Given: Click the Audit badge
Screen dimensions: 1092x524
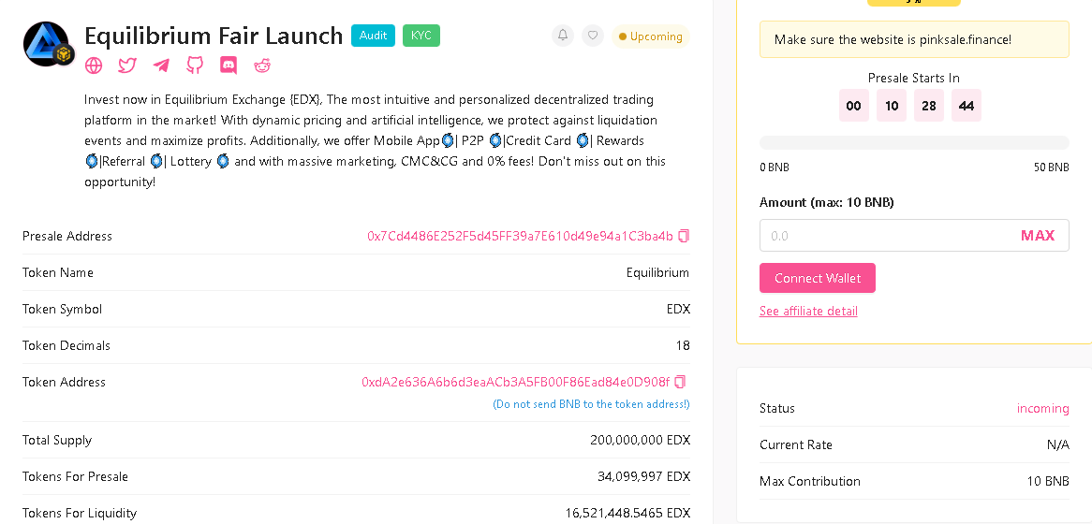Looking at the screenshot, I should coord(374,36).
